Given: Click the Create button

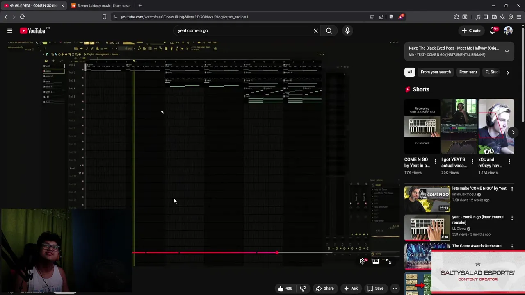Looking at the screenshot, I should point(471,30).
